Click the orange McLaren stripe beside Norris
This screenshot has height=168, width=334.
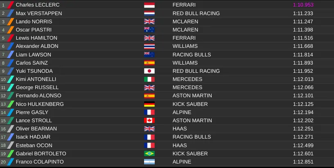[x=11, y=22]
